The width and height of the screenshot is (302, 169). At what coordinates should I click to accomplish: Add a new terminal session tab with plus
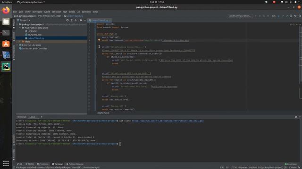(x=42, y=117)
